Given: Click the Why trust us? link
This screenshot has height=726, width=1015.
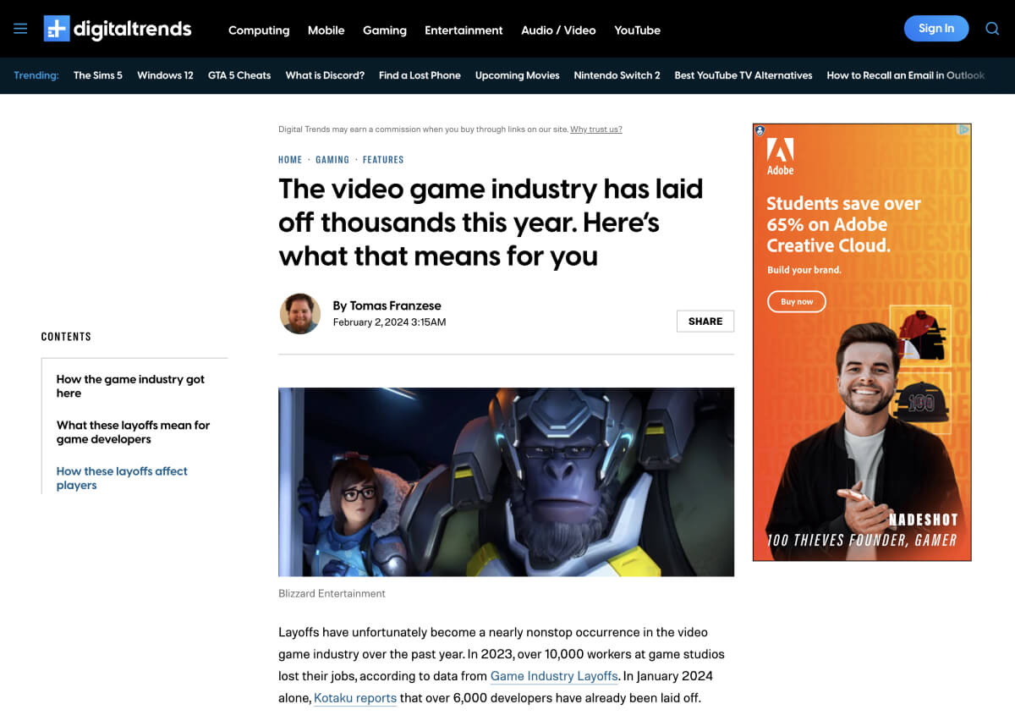Looking at the screenshot, I should (x=596, y=129).
